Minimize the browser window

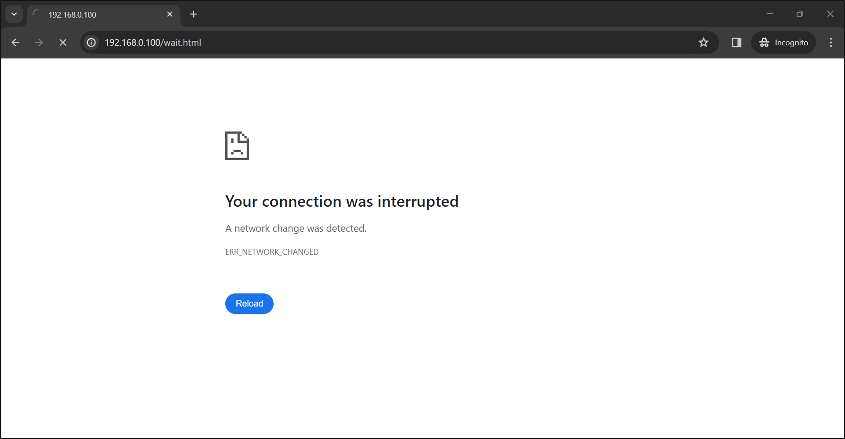pos(770,14)
